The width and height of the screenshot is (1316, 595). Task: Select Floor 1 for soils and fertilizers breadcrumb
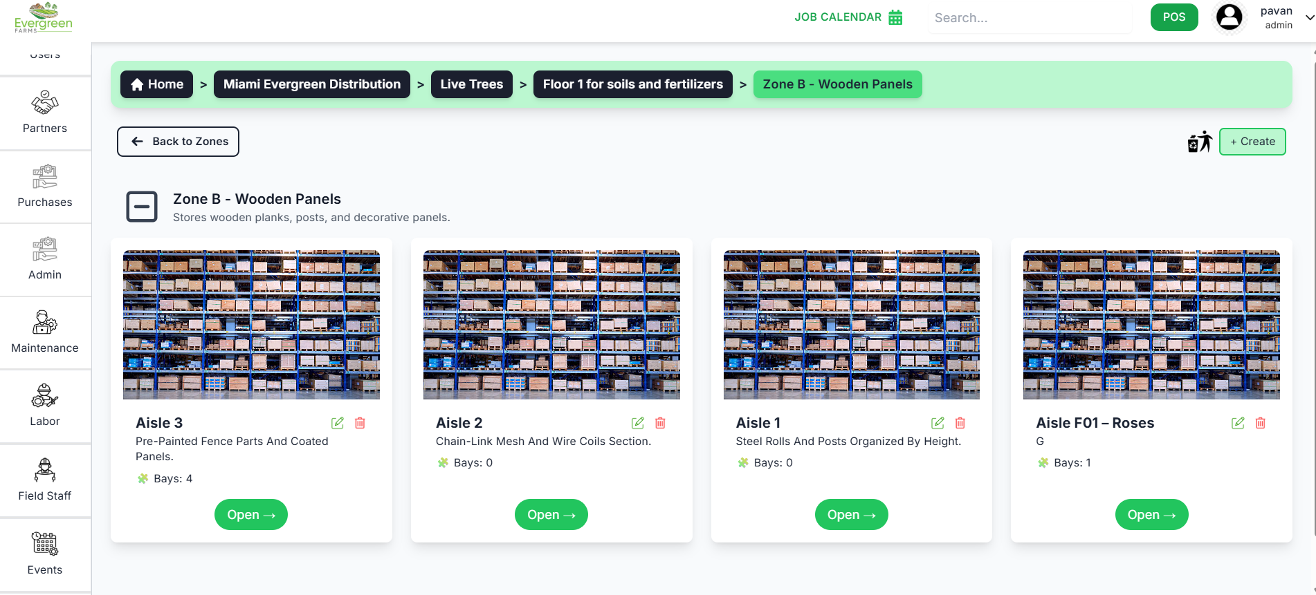(633, 84)
